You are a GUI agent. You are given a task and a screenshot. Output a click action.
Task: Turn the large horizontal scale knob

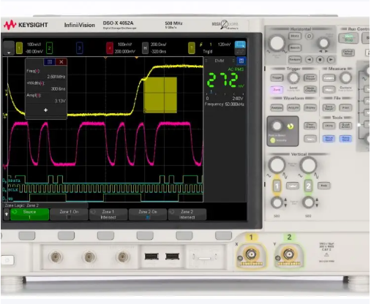277,43
